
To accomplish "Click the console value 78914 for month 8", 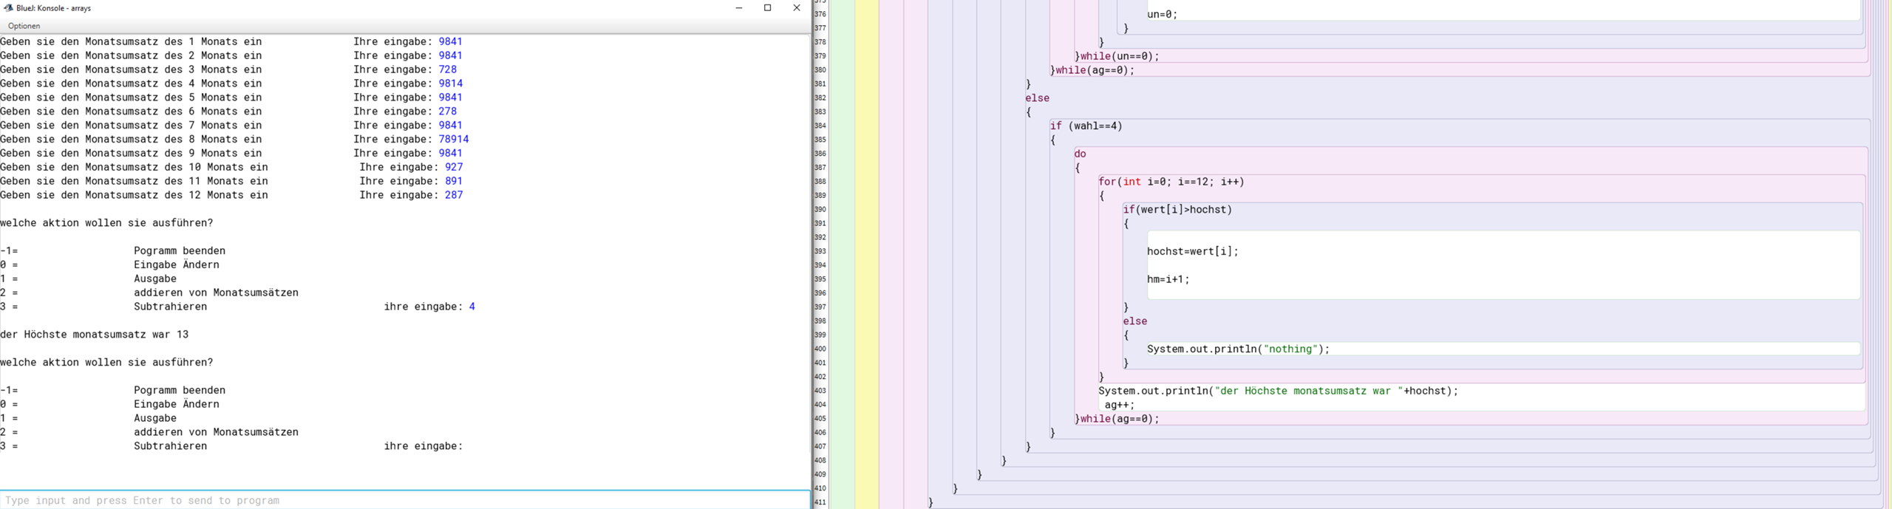I will [454, 139].
